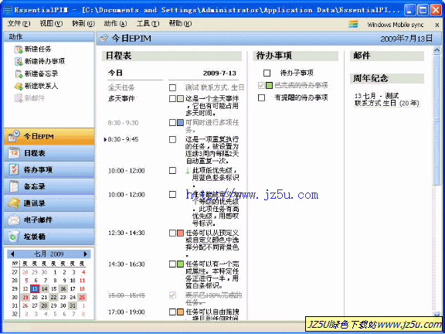
Task: Click the 新建备忘录 icon
Action: [x=19, y=73]
